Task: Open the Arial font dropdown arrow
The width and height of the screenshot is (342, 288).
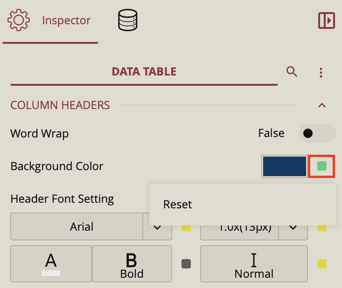Action: 157,227
